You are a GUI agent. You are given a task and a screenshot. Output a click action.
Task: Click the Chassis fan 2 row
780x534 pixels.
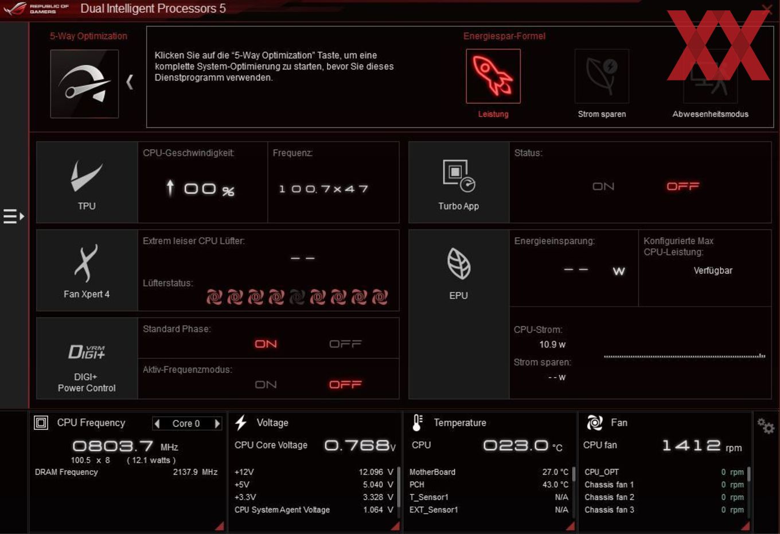tap(664, 497)
